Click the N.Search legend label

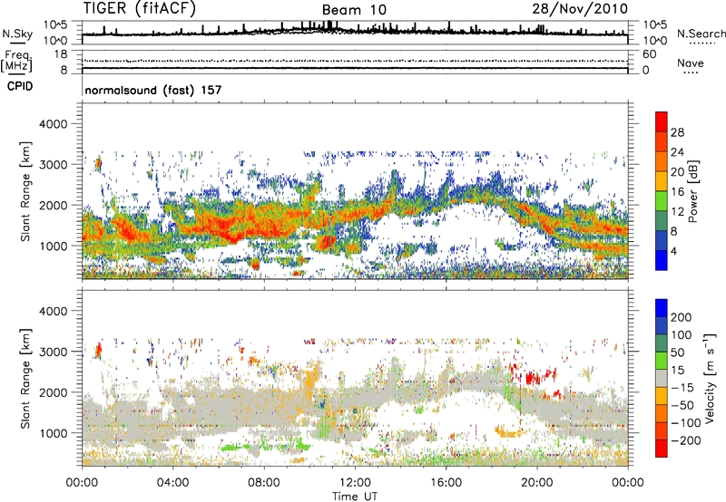click(701, 34)
